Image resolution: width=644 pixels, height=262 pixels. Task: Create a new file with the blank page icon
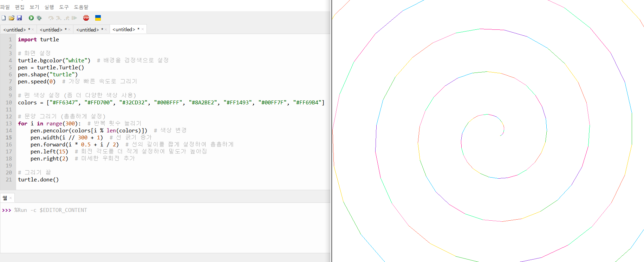click(x=4, y=18)
